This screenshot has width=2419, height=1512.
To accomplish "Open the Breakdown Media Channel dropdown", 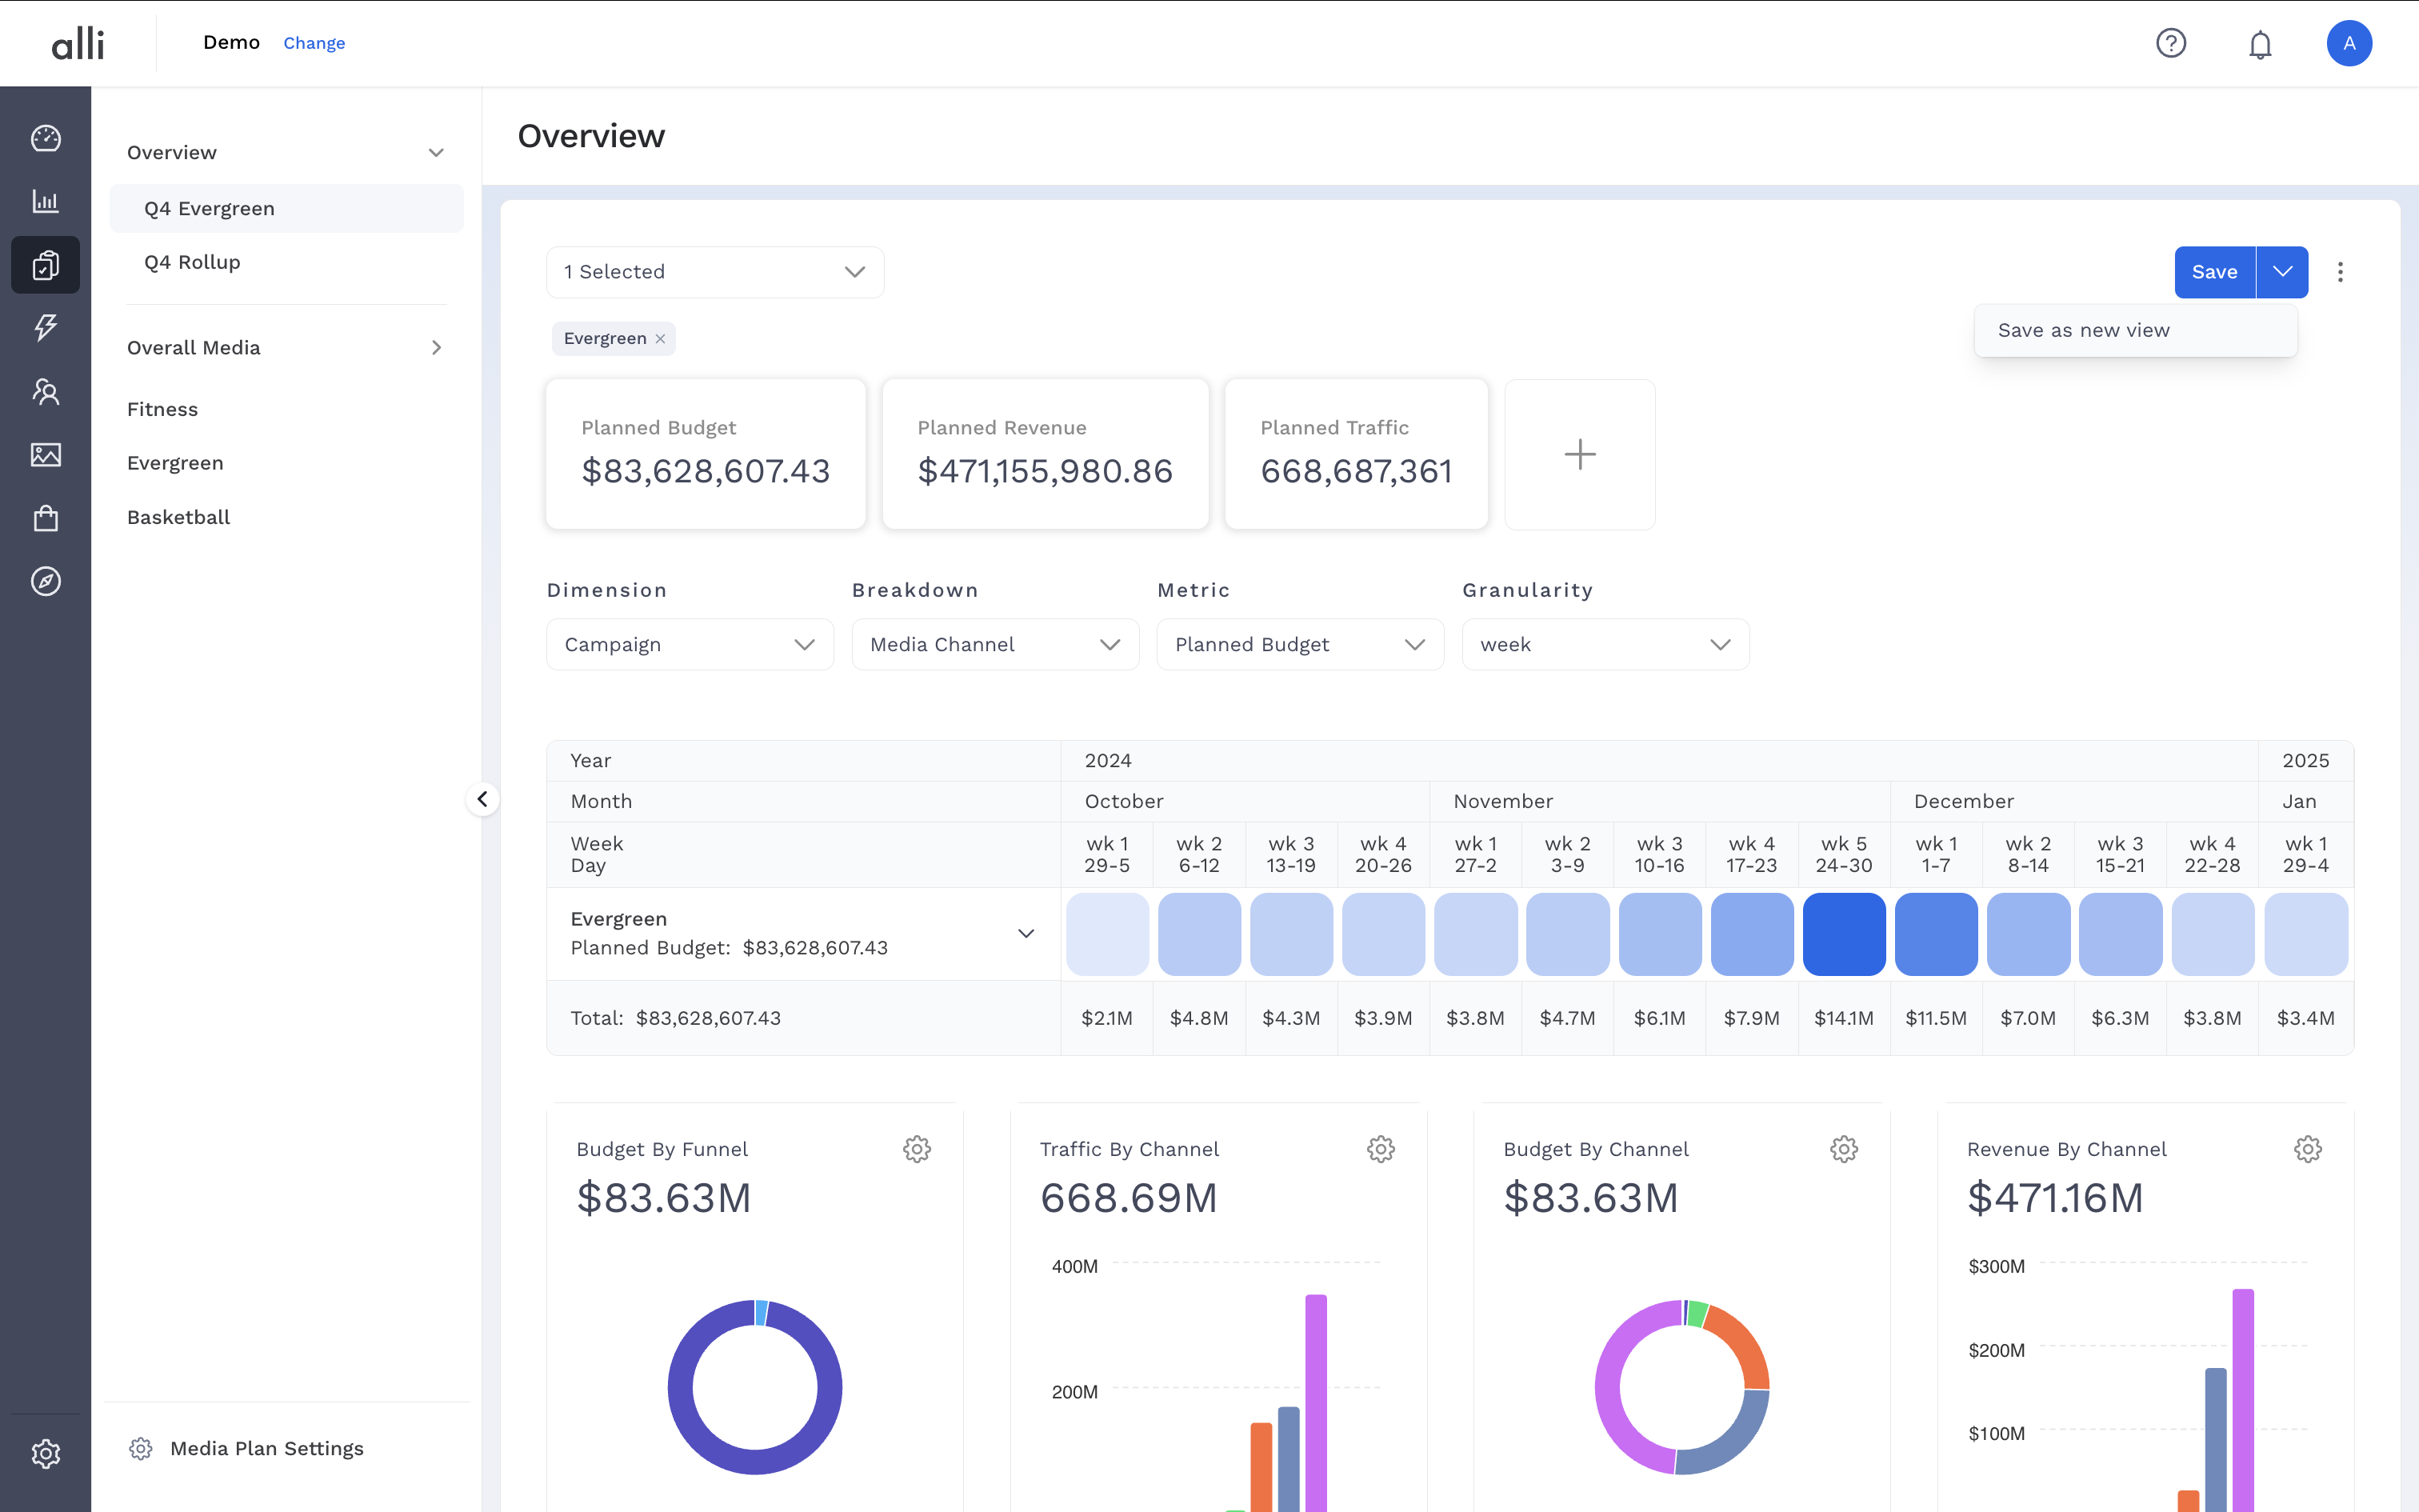I will point(994,645).
